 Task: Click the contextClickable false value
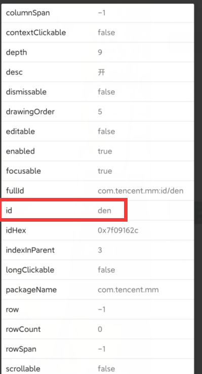pos(106,32)
